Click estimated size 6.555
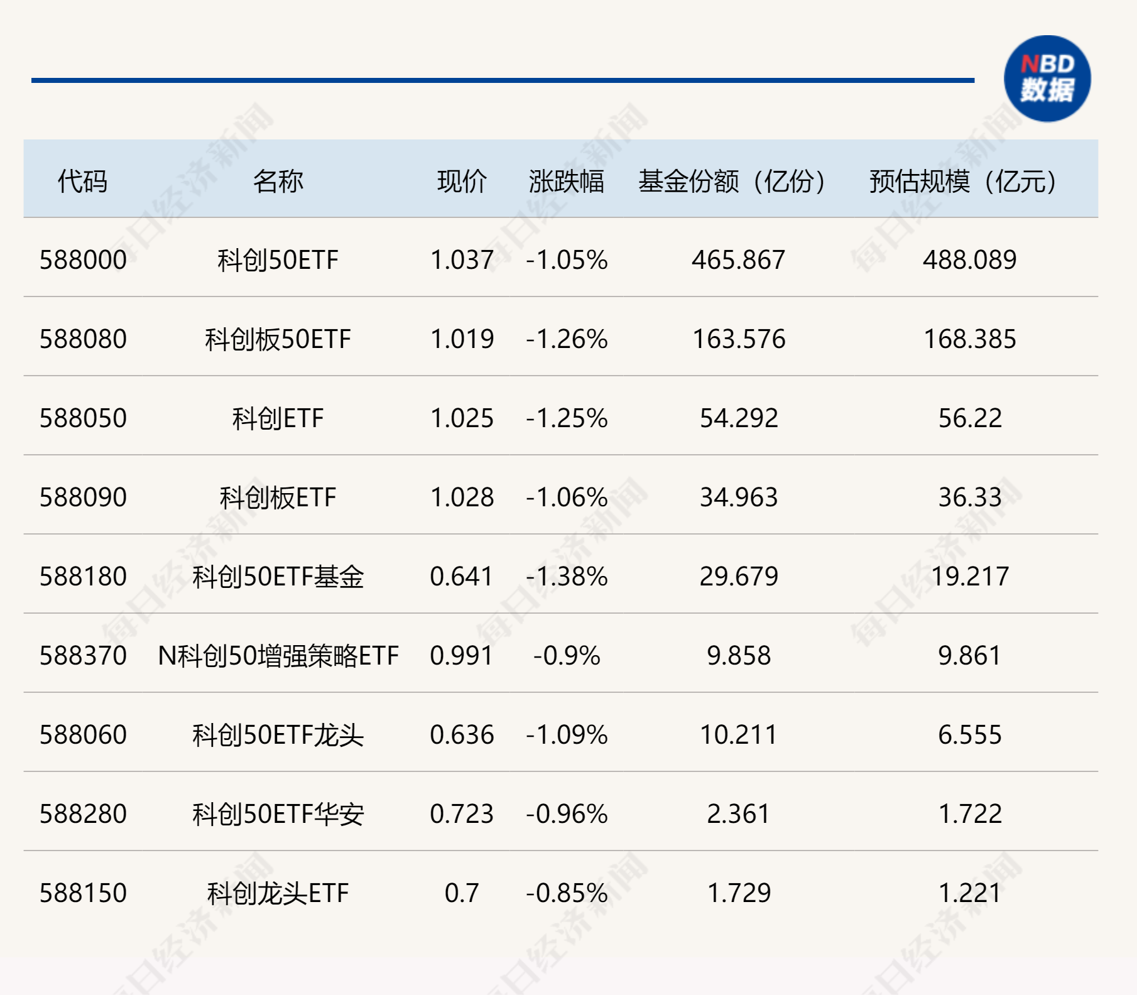The height and width of the screenshot is (995, 1137). tap(969, 735)
